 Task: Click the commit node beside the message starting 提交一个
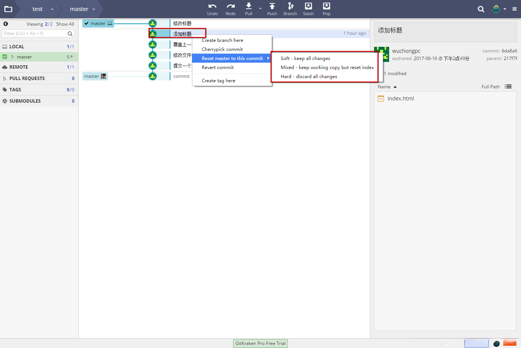153,66
